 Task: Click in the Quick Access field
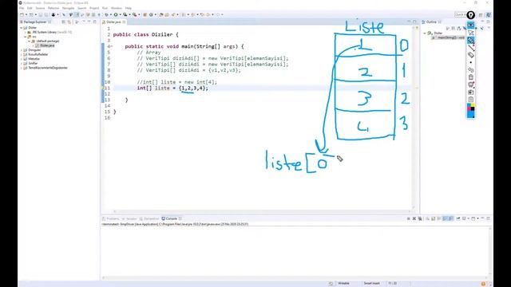(461, 14)
